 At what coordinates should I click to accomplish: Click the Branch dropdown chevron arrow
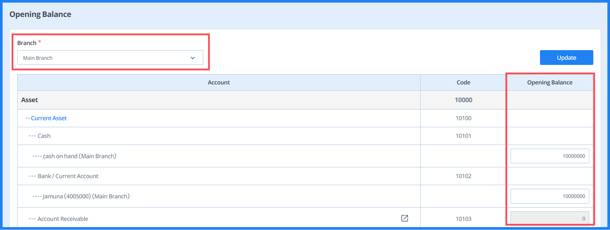tap(193, 58)
